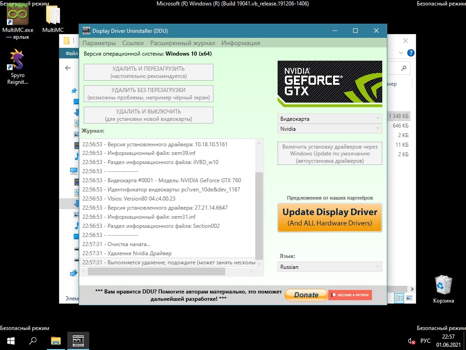
Task: Select log line oem39.inf
Action: pos(167,153)
